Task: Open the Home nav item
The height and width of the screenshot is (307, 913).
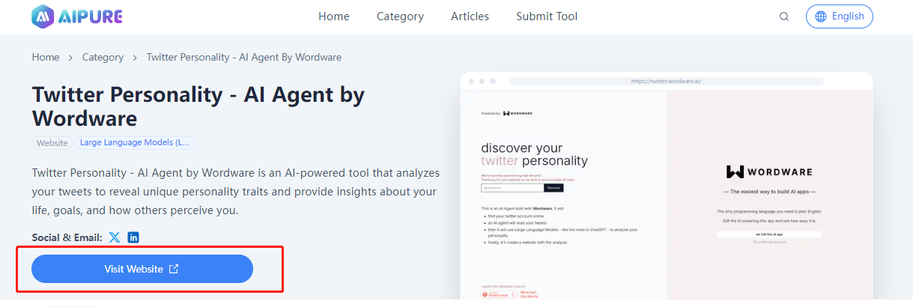Action: click(334, 16)
